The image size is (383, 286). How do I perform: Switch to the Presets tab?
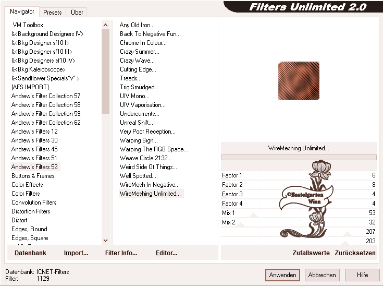[x=52, y=12]
